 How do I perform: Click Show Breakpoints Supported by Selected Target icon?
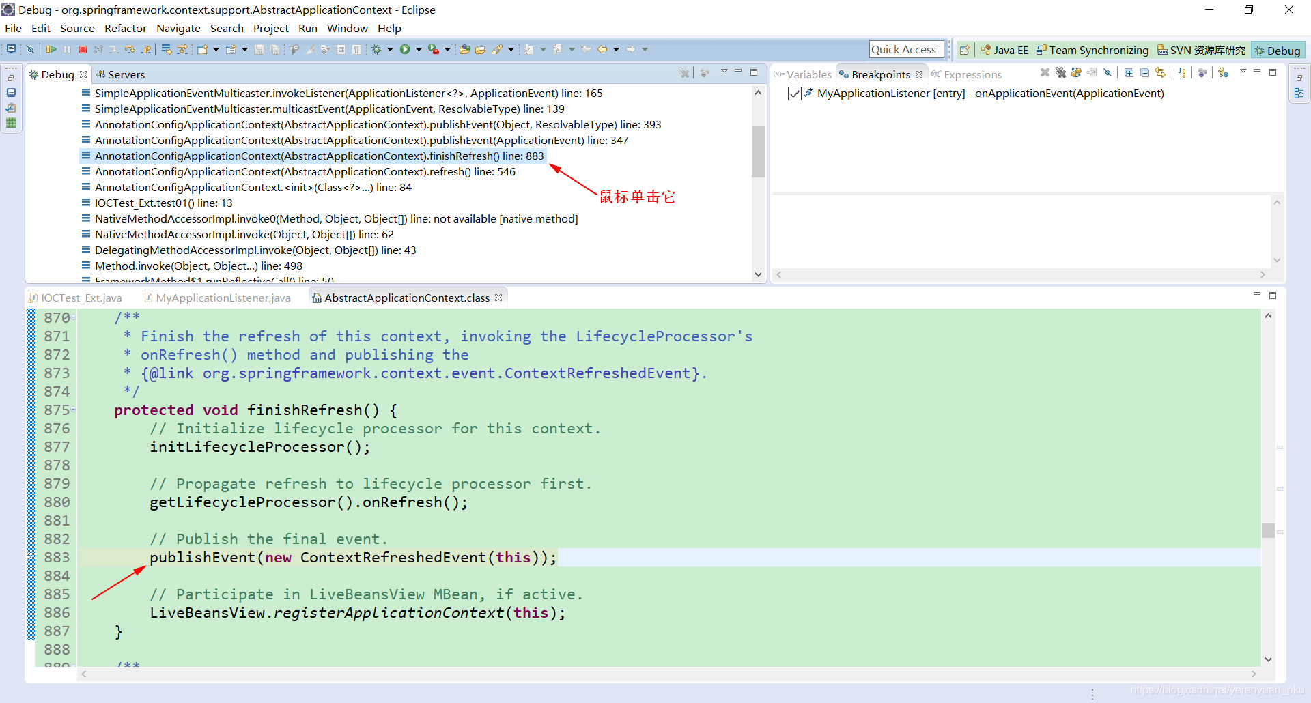click(1076, 72)
